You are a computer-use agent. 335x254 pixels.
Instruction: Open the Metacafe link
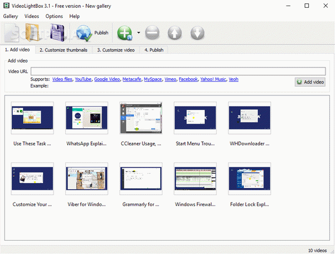132,79
